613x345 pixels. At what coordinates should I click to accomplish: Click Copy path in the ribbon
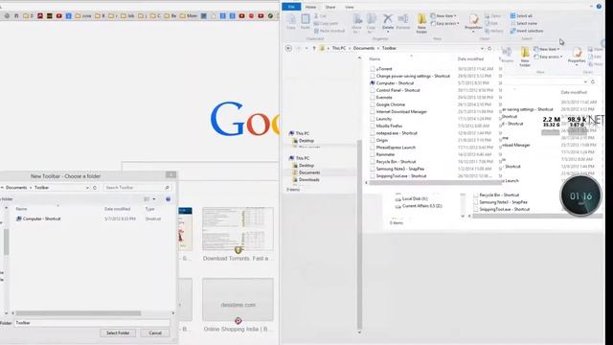[326, 23]
